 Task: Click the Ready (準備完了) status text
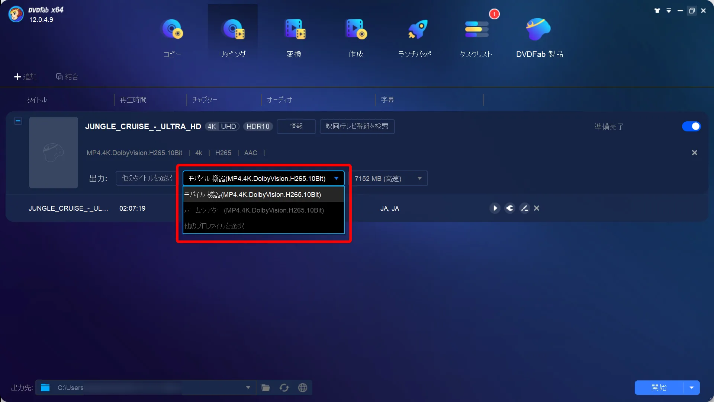609,127
